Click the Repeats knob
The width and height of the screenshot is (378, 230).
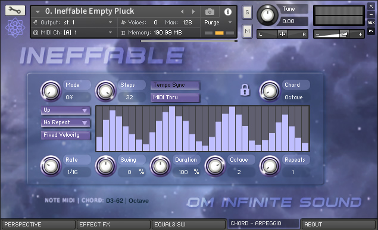click(270, 166)
